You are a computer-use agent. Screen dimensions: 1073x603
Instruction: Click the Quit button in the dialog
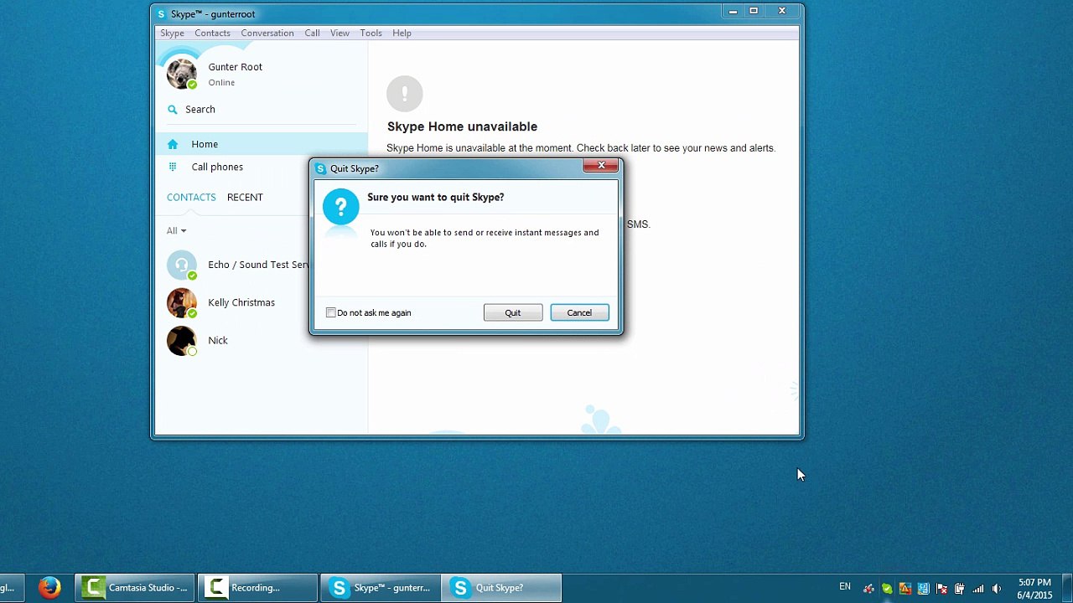[x=513, y=312]
